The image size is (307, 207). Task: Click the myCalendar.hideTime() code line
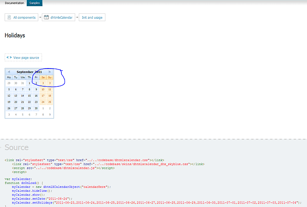(32, 191)
